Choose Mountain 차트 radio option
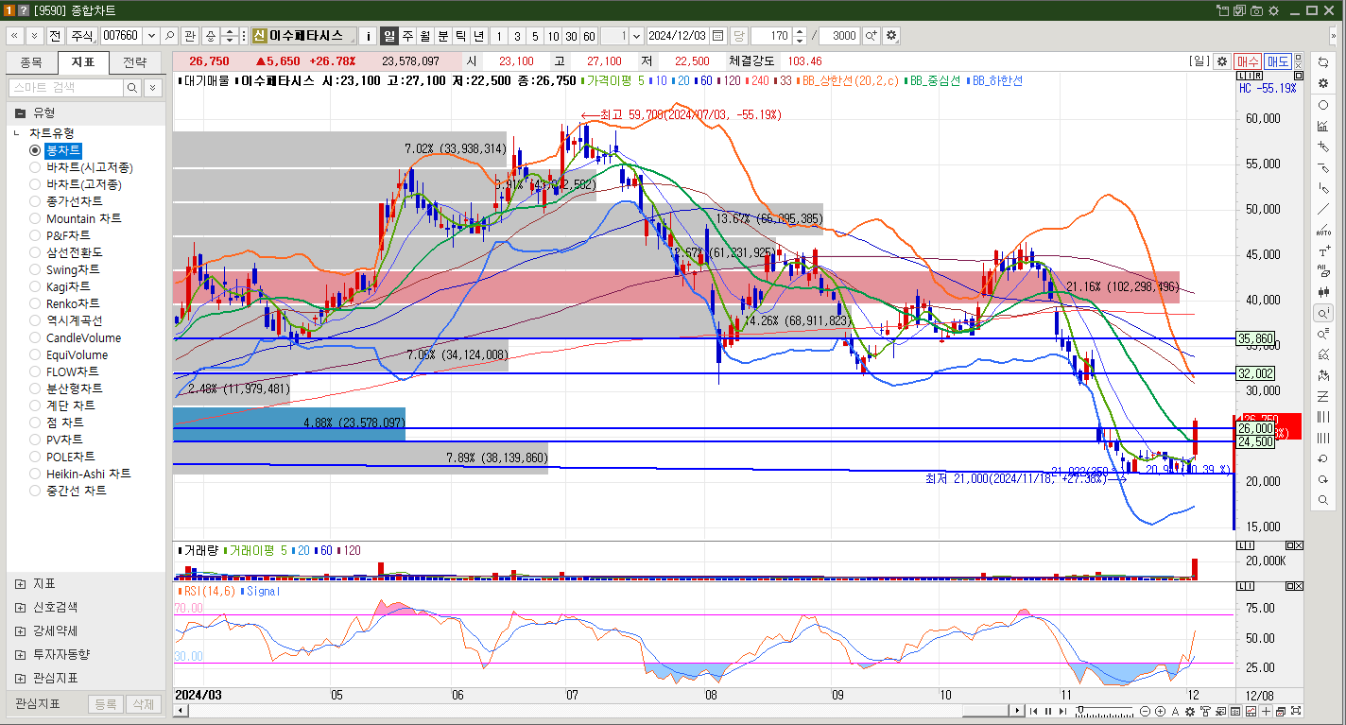This screenshot has width=1346, height=725. tap(35, 218)
